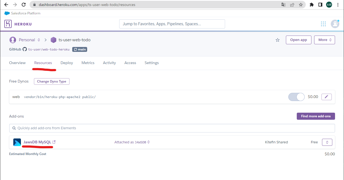This screenshot has width=344, height=180.
Task: Switch to the Settings tab
Action: pos(152,63)
